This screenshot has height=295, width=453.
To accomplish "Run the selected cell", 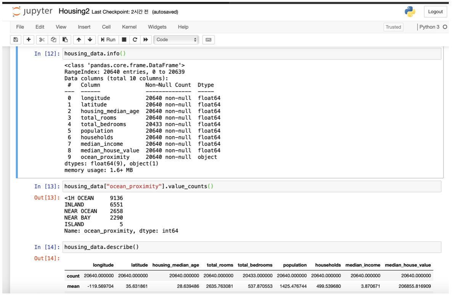I will 108,40.
